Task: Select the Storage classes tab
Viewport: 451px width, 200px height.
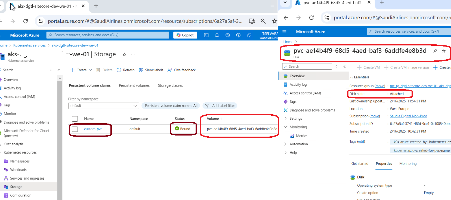Action: tap(170, 85)
